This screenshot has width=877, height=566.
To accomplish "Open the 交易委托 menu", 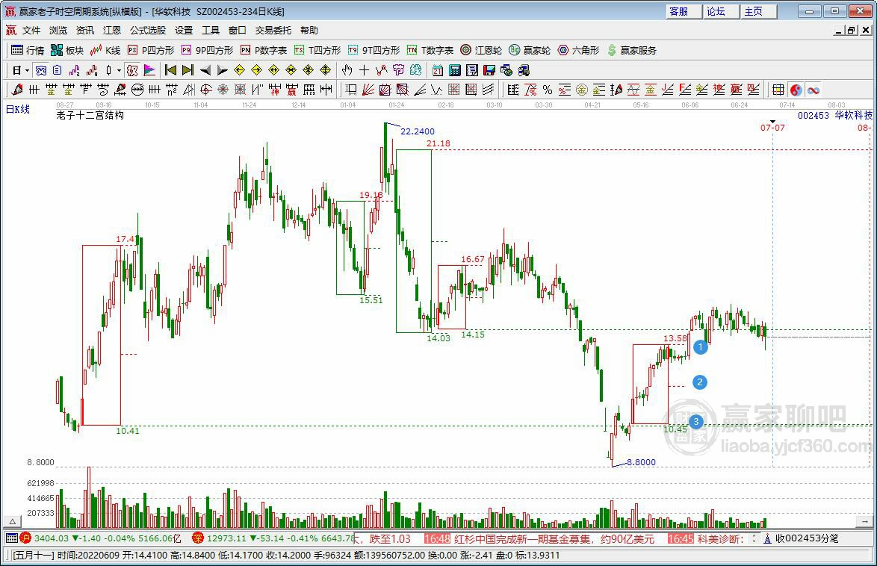I will pos(273,30).
